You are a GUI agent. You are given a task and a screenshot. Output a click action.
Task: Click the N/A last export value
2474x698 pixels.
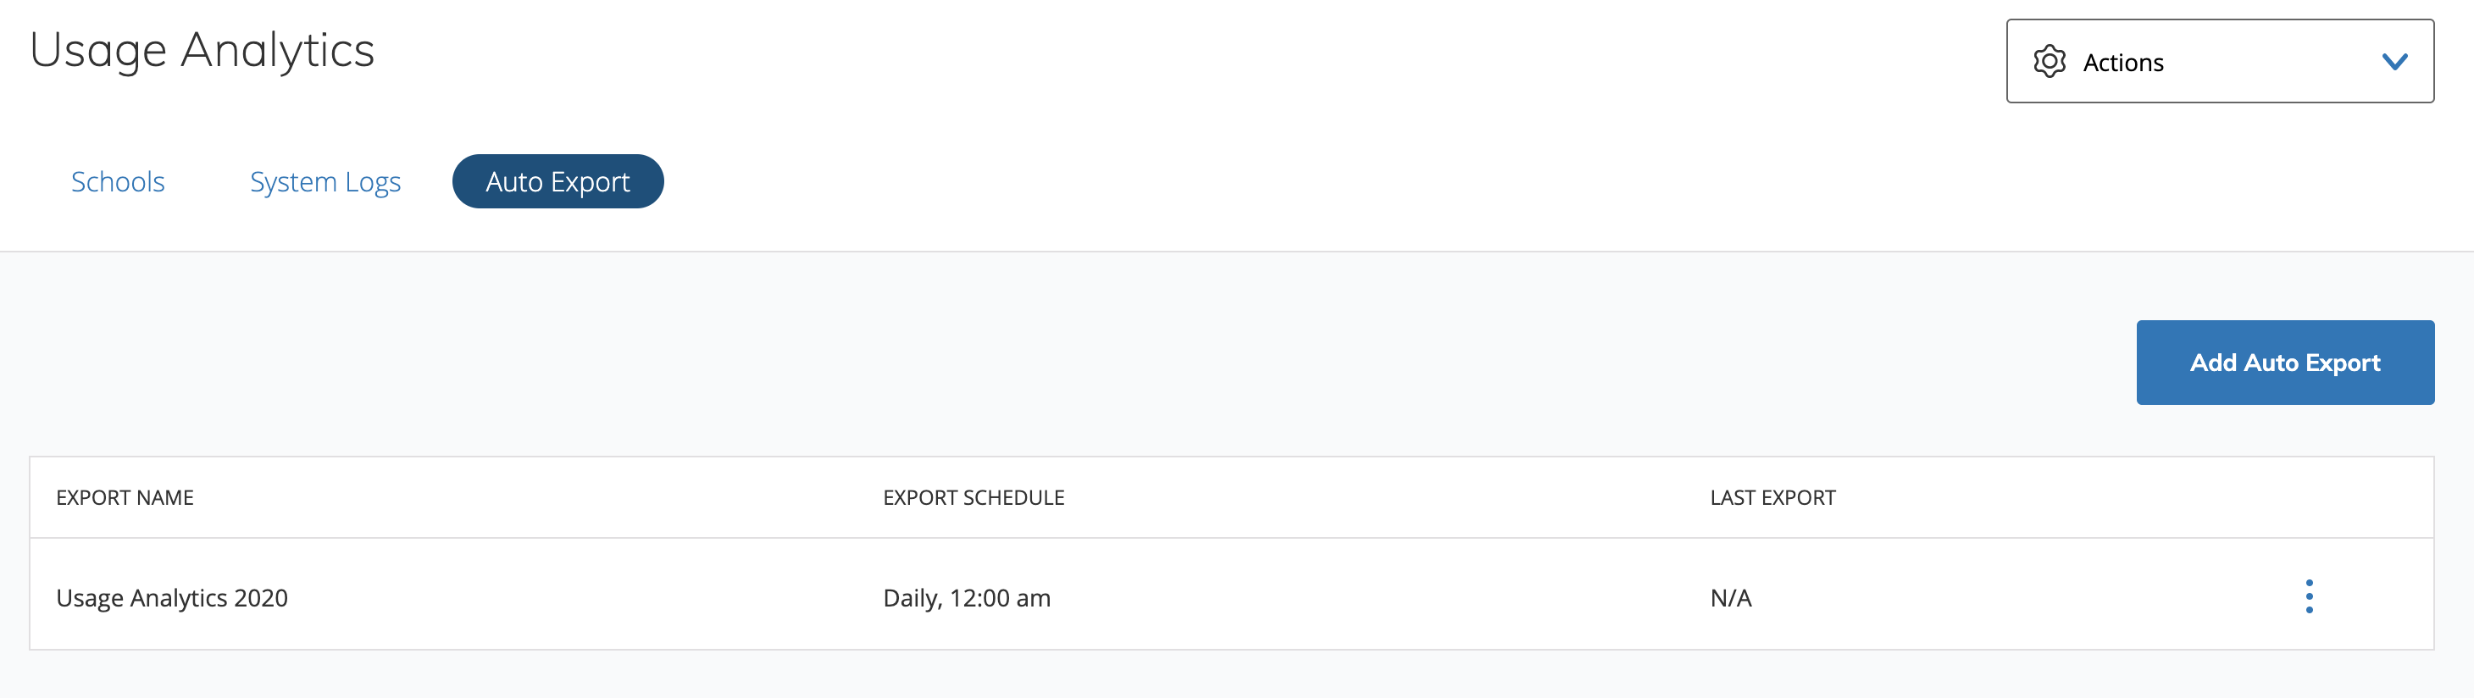pos(1731,597)
